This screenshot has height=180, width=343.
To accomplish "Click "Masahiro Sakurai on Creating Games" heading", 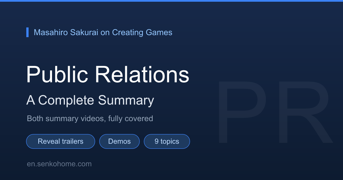I will [x=103, y=32].
